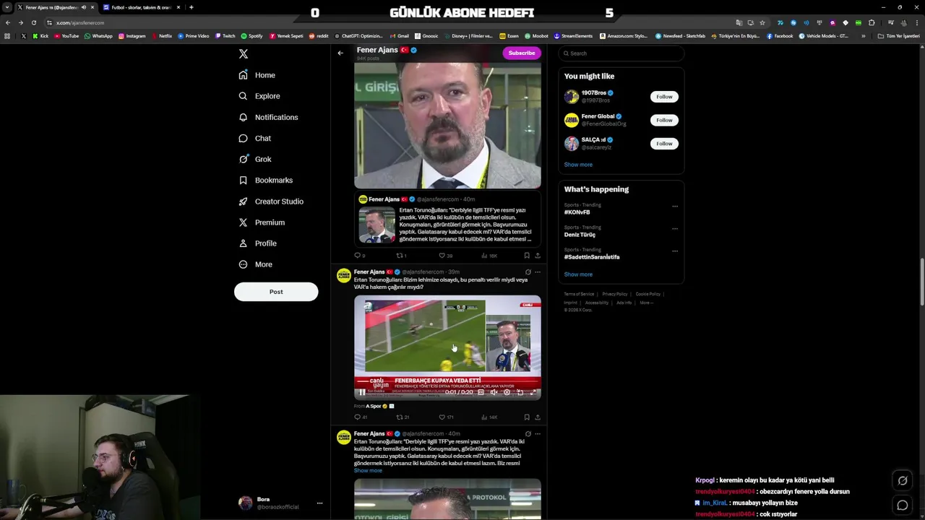Share the 39m Fener Ajans post
925x520 pixels.
(x=537, y=417)
